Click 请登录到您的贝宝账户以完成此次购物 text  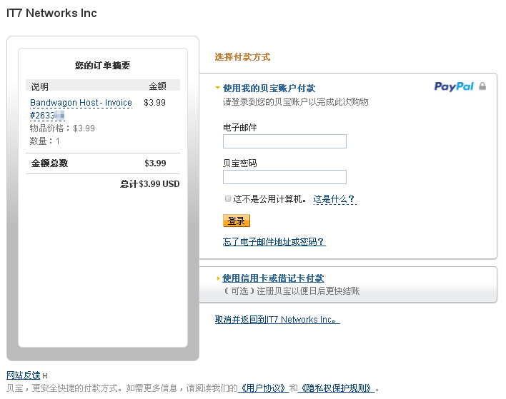296,102
